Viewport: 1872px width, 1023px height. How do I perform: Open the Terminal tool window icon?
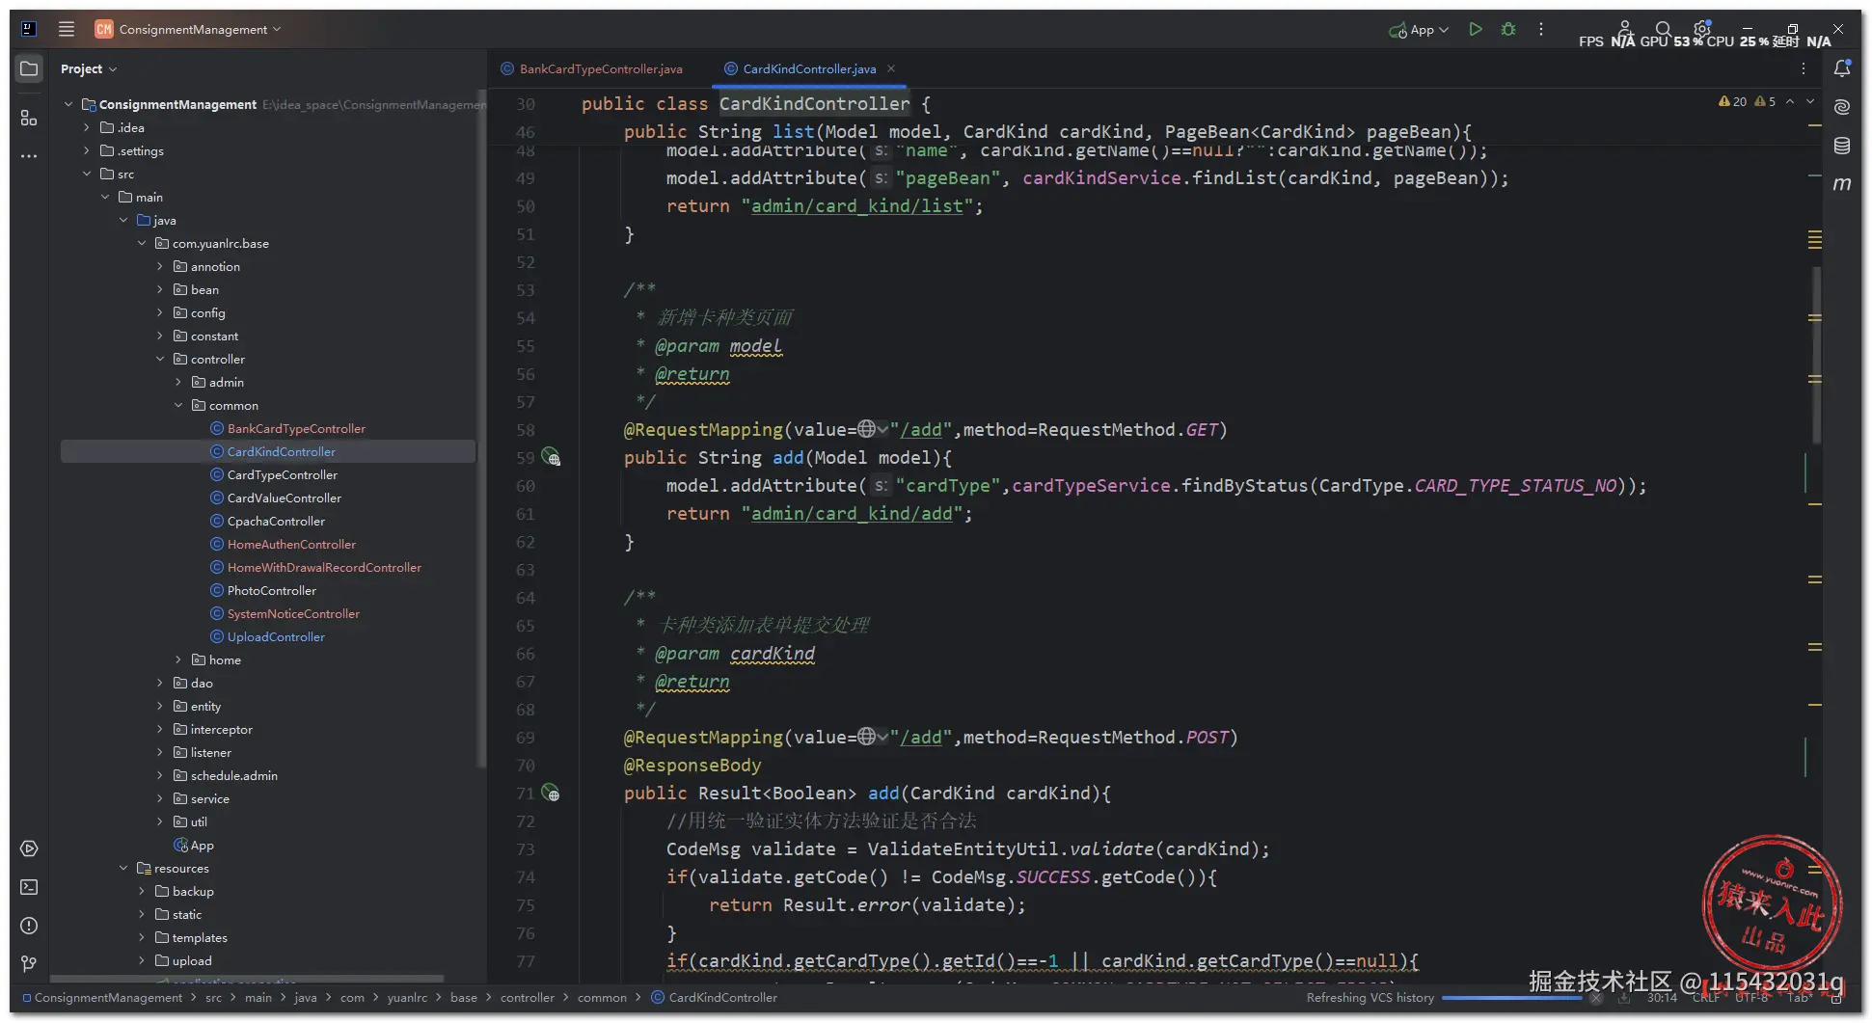(29, 887)
